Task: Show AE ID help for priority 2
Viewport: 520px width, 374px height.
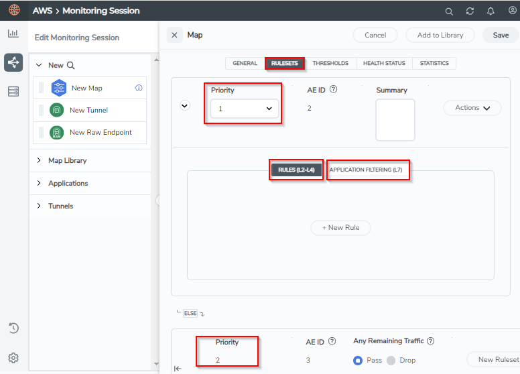Action: tap(332, 341)
